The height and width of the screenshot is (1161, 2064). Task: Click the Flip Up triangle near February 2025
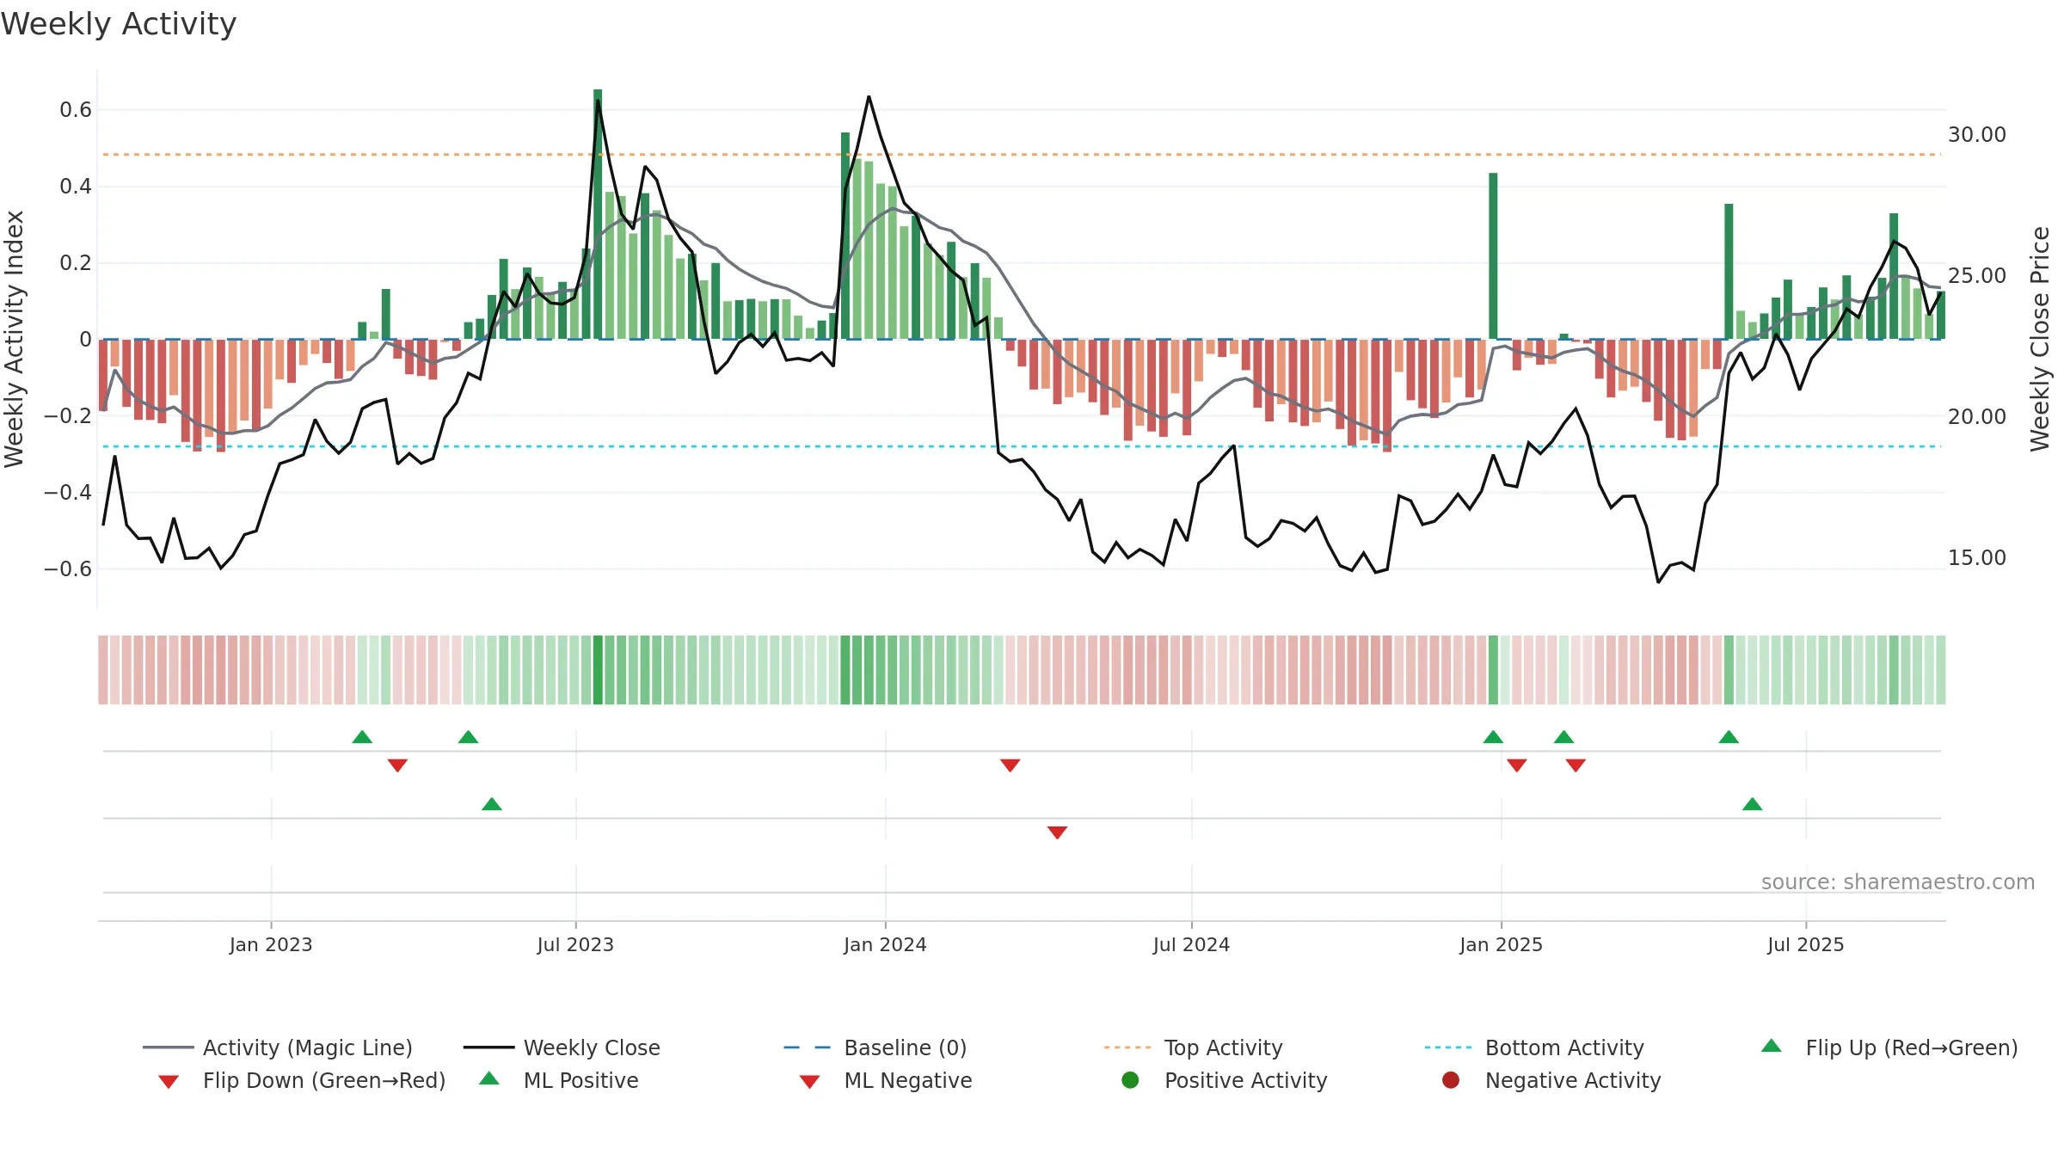coord(1563,737)
